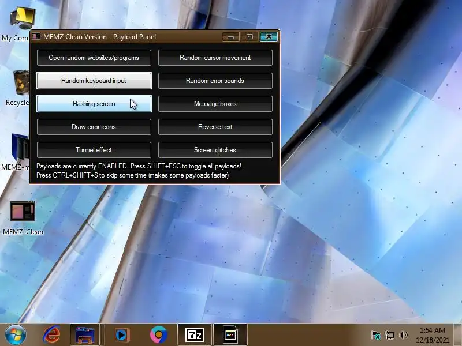Open the Windows Start menu orb
462x346 pixels.
[x=16, y=335]
